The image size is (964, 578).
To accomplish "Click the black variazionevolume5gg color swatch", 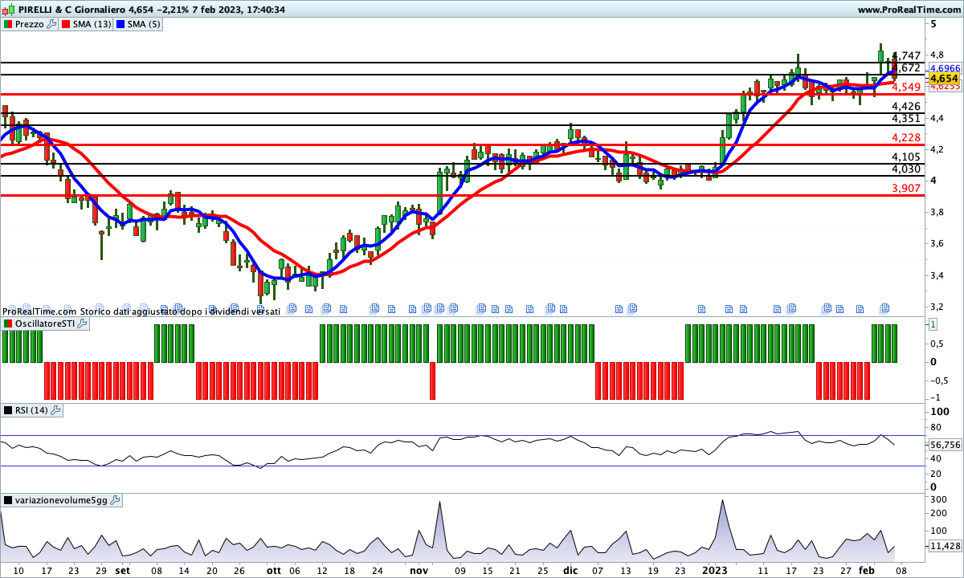I will tap(8, 500).
